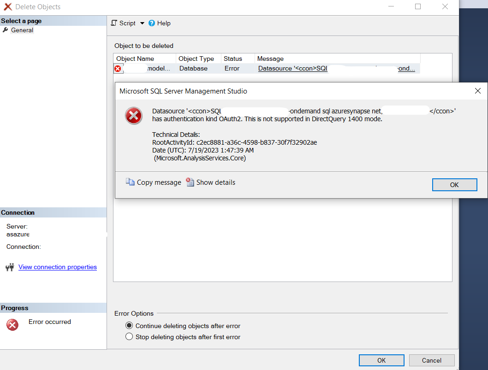Click the Copy message label
488x370 pixels.
[x=159, y=182]
